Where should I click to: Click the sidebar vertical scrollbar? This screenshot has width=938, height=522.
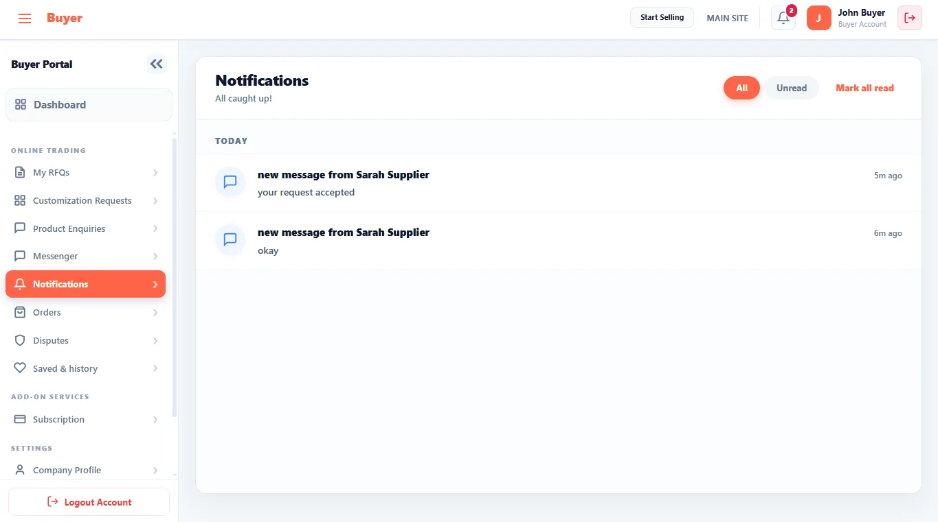tap(175, 278)
